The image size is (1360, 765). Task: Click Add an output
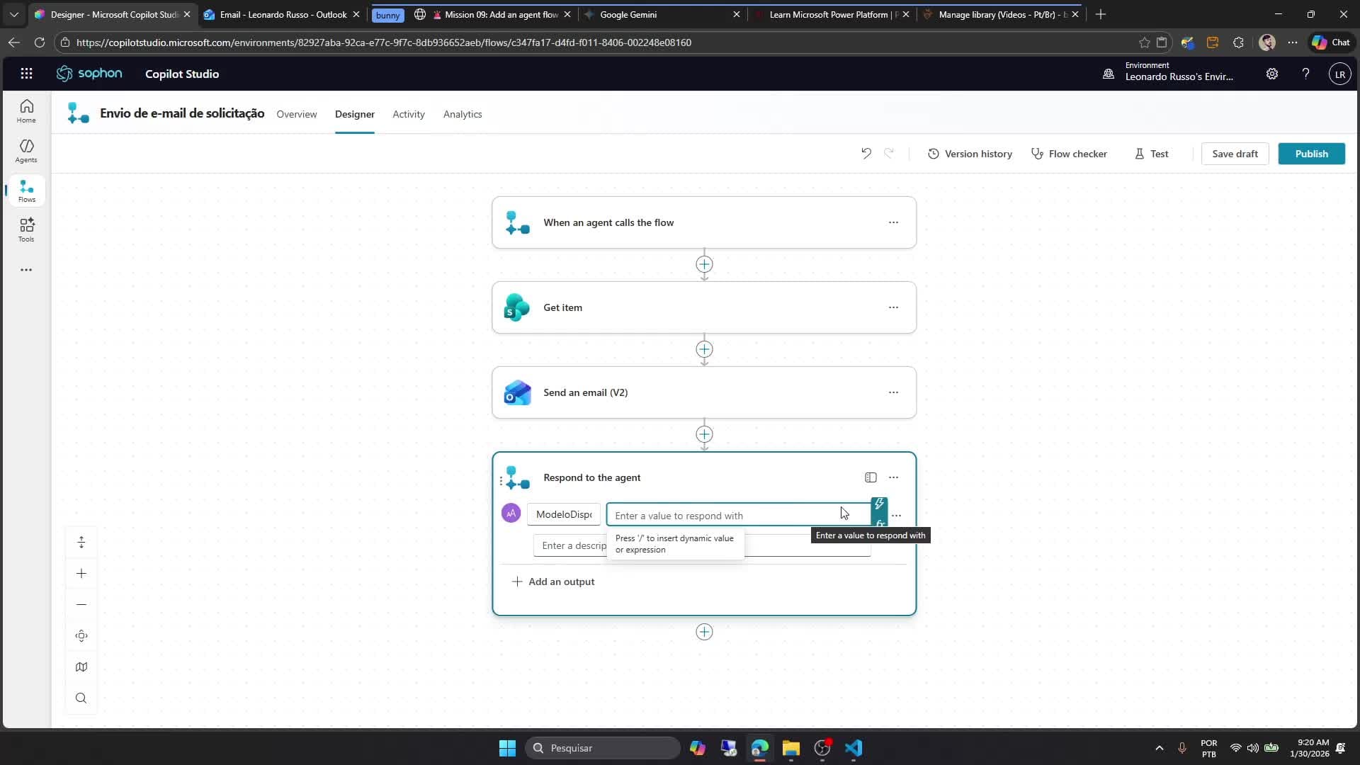tap(553, 582)
